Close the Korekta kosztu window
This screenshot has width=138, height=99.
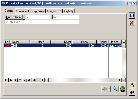point(134,3)
